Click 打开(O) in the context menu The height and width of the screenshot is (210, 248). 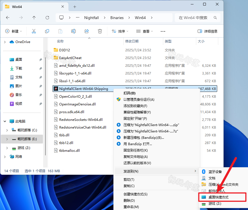(x=130, y=93)
